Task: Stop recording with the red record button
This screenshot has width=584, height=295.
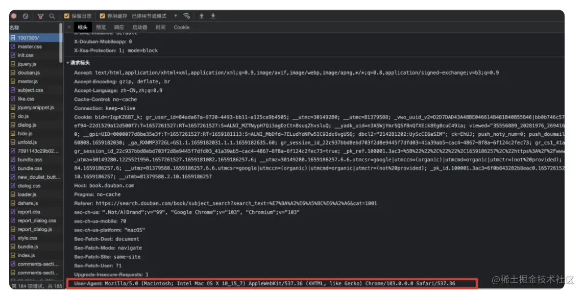Action: (14, 16)
